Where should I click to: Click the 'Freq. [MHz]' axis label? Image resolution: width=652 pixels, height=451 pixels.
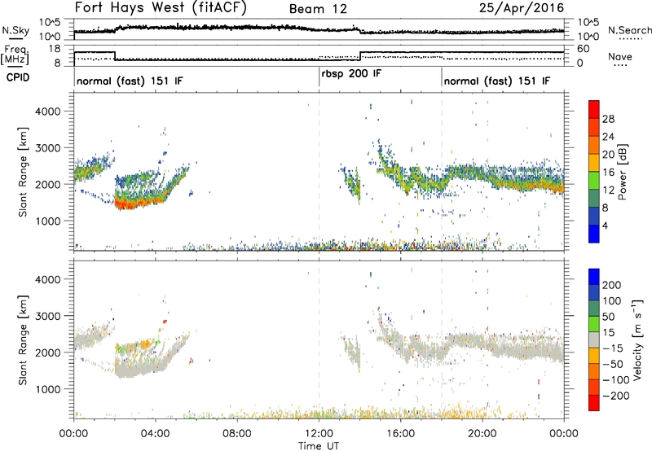tap(15, 55)
